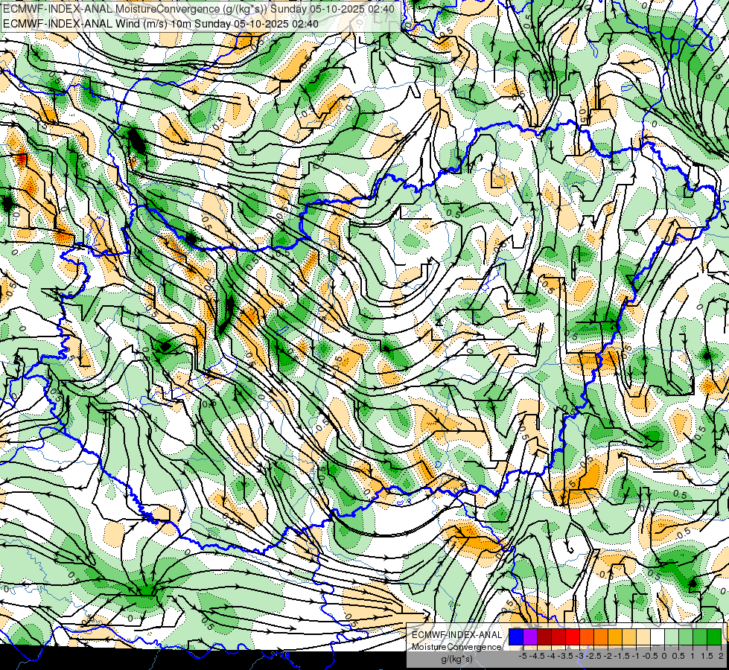Click the -5 legend tick label
Screen dimensions: 729x670
click(523, 656)
